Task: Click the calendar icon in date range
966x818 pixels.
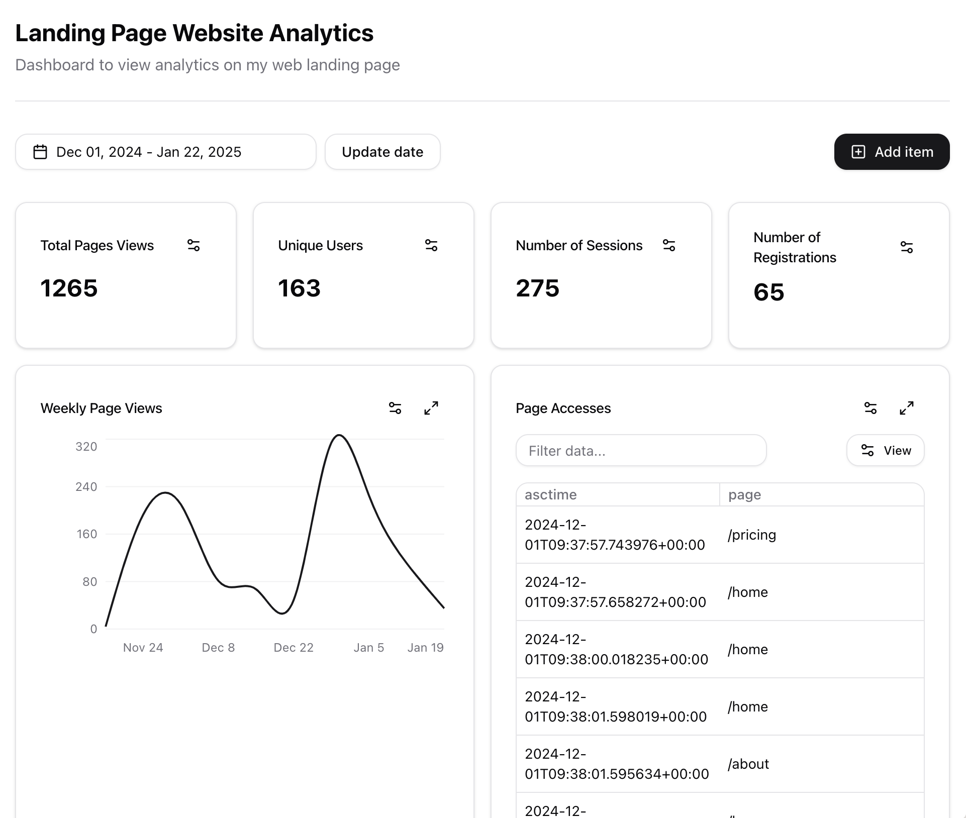Action: tap(40, 152)
